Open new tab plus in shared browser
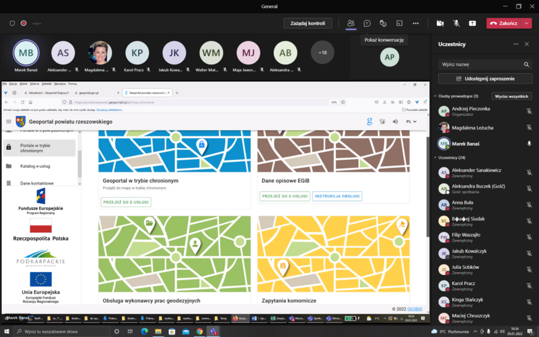This screenshot has height=337, width=539. (x=177, y=93)
